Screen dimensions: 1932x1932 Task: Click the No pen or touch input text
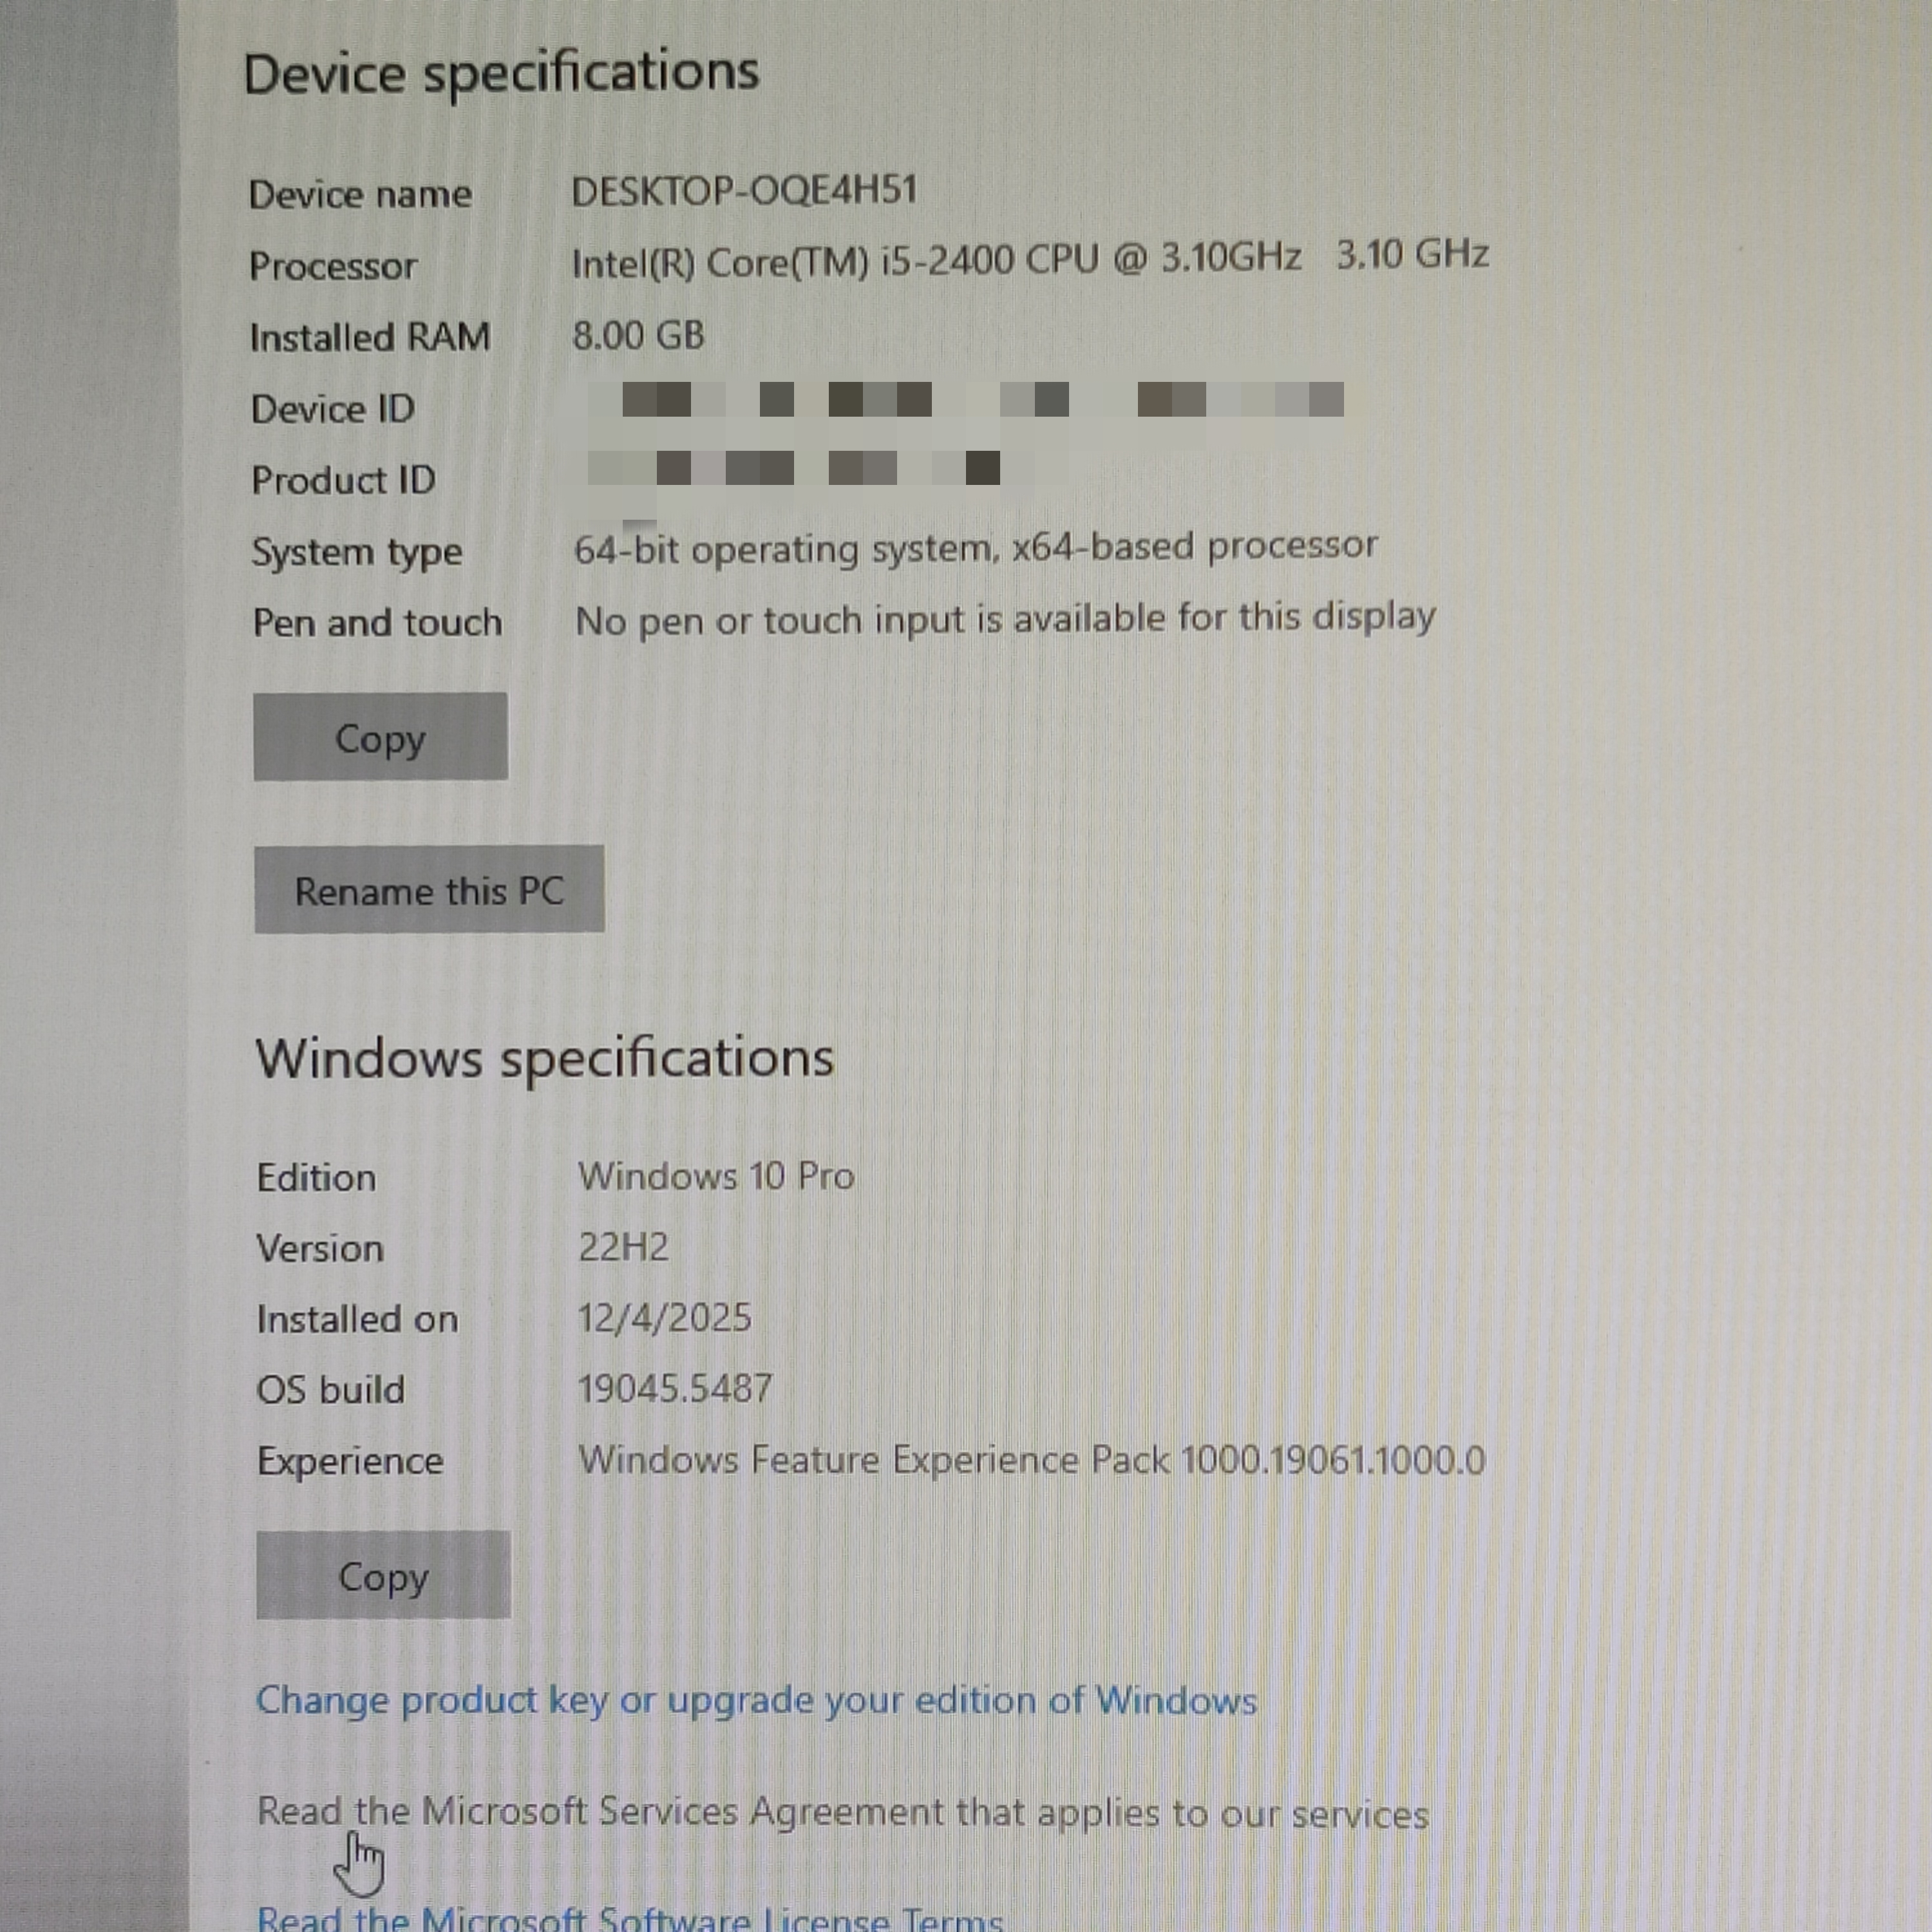coord(1005,619)
